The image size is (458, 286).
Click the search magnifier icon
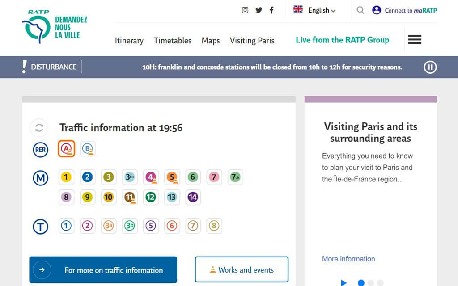(360, 10)
